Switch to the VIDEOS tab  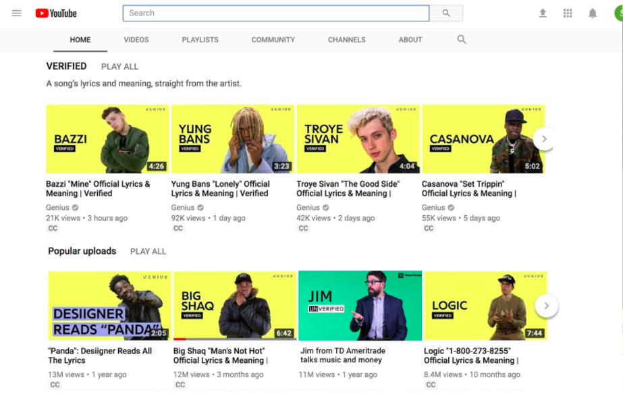pos(136,40)
